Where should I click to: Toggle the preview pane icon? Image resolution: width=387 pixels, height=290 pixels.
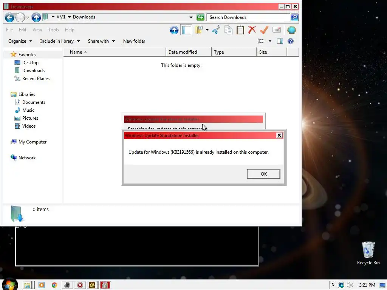(280, 41)
